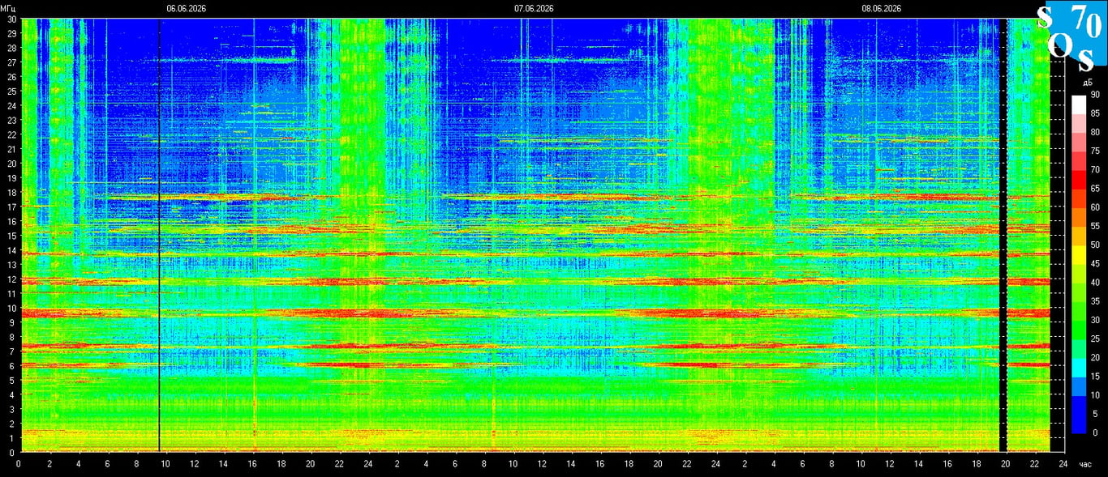Click the 19 MHz label on frequency axis

11,178
